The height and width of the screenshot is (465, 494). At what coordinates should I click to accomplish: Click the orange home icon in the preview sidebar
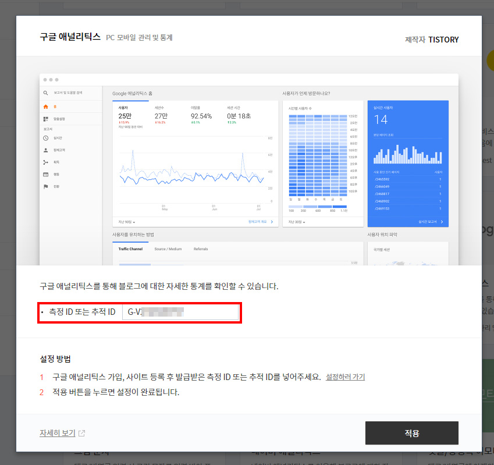[46, 107]
